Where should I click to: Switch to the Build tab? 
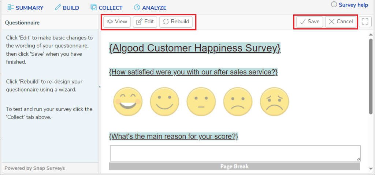[67, 8]
